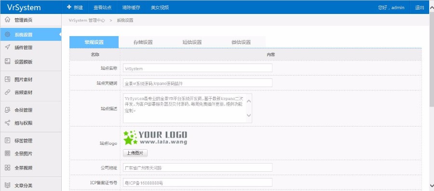
Task: Click the 站点logo row label
Action: [108, 143]
